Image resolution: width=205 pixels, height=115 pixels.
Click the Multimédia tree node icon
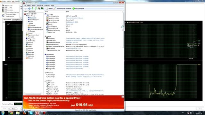[27, 41]
